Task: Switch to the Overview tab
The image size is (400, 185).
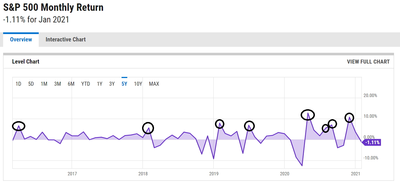Action: point(21,40)
